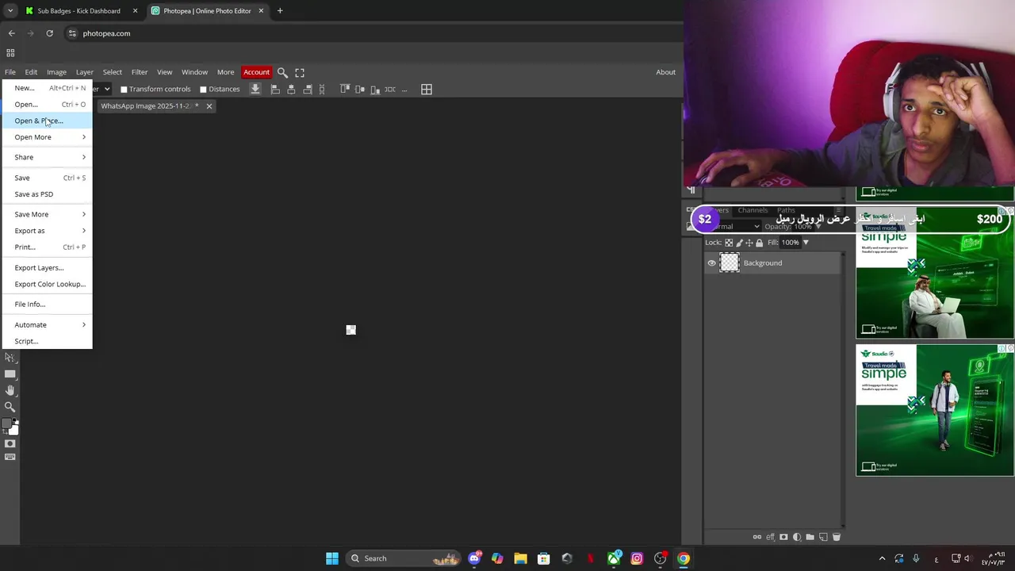
Task: Select the Background layer thumbnail
Action: click(730, 263)
